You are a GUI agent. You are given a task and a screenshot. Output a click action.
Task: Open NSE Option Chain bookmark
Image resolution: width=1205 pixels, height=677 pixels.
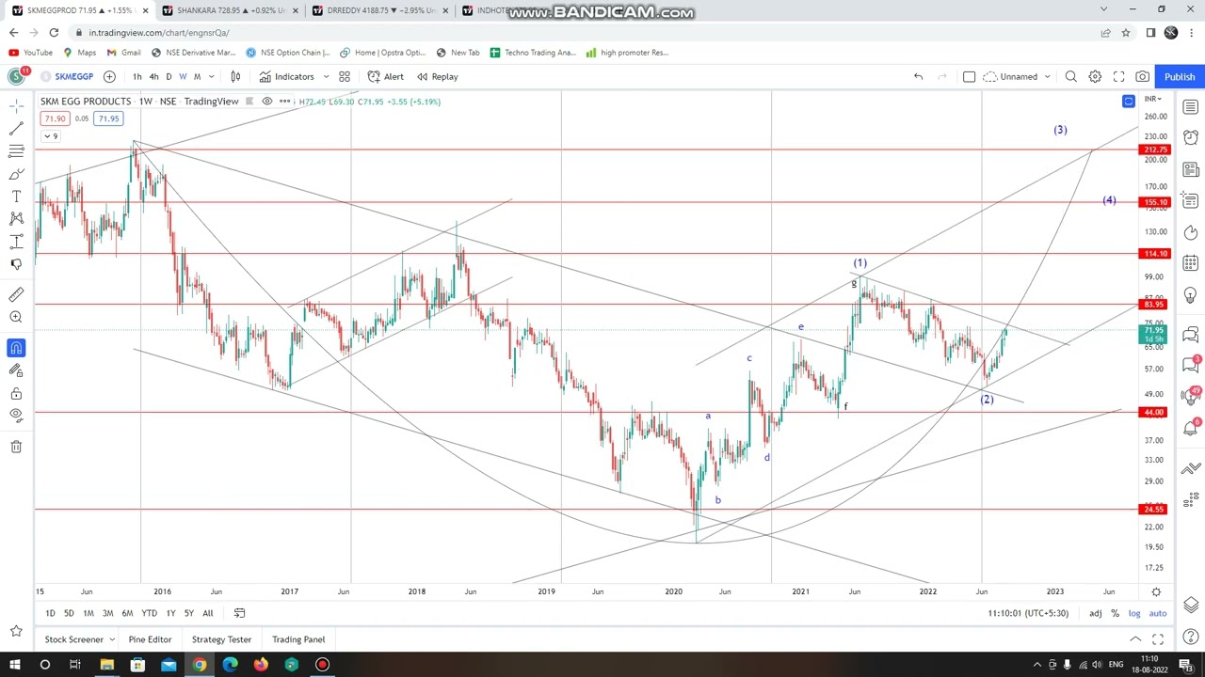coord(288,53)
